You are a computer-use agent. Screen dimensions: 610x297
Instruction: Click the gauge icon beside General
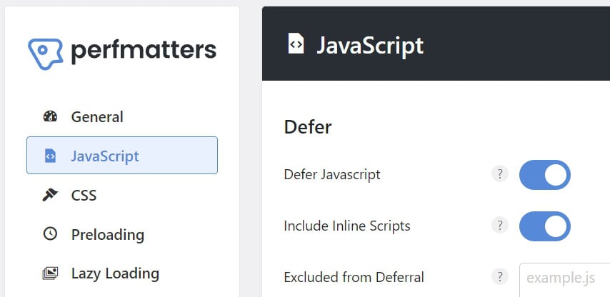pyautogui.click(x=50, y=117)
